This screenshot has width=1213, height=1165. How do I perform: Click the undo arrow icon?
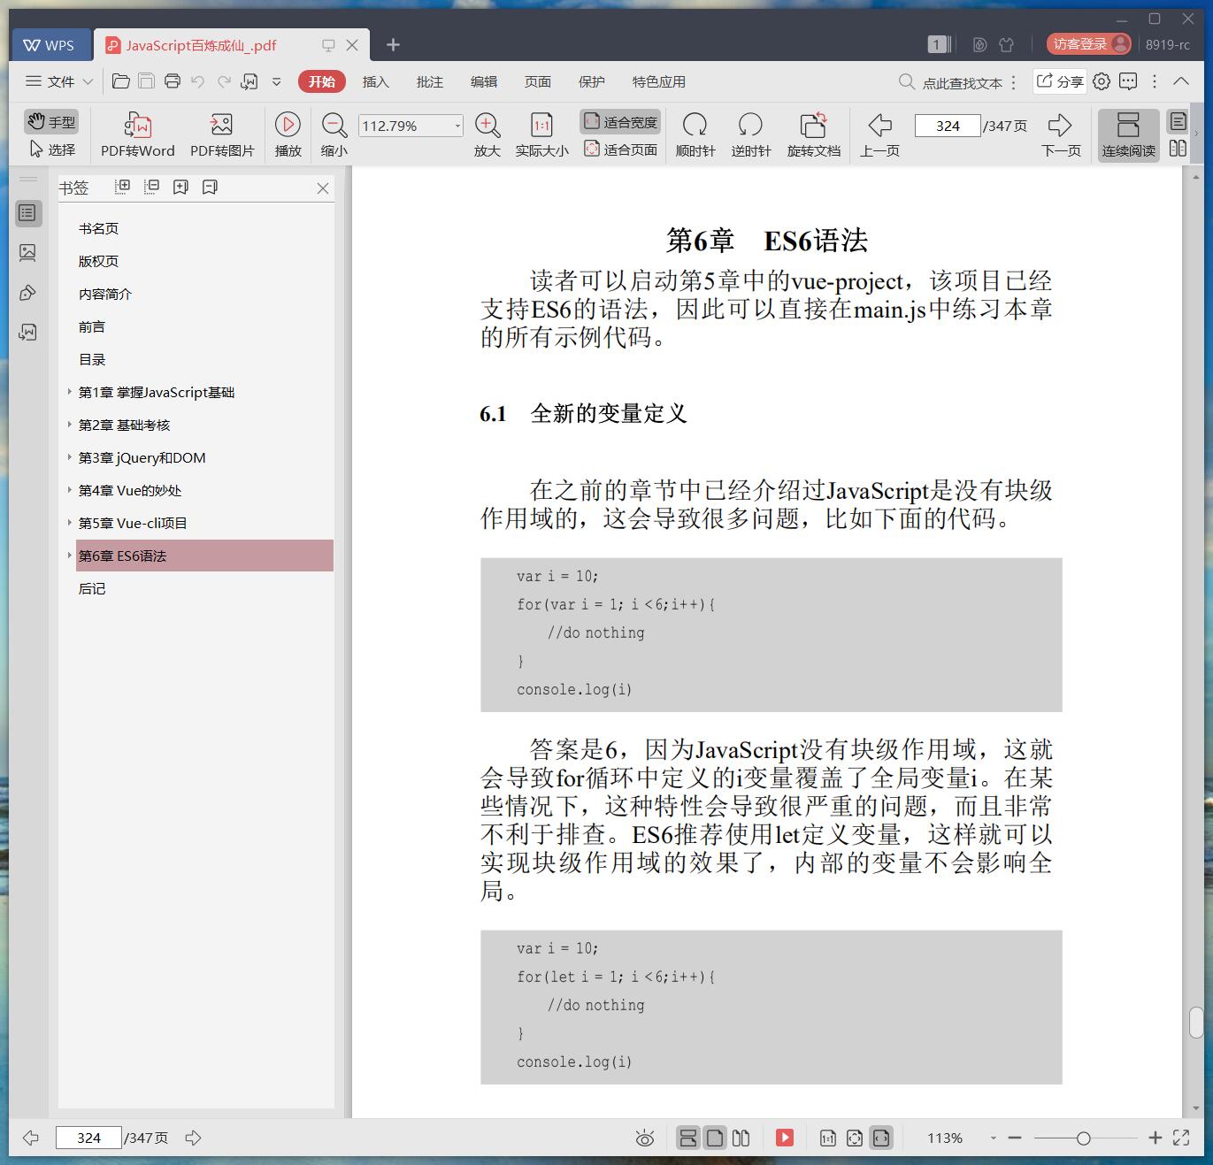pos(198,81)
